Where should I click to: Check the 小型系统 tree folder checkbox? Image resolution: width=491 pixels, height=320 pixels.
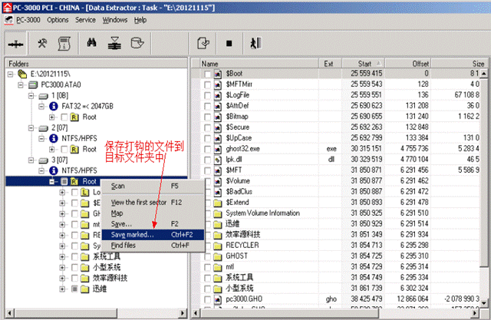click(x=74, y=268)
